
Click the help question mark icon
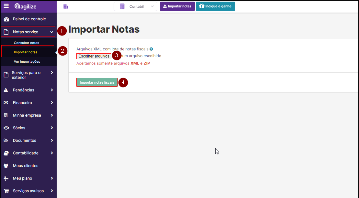point(151,49)
